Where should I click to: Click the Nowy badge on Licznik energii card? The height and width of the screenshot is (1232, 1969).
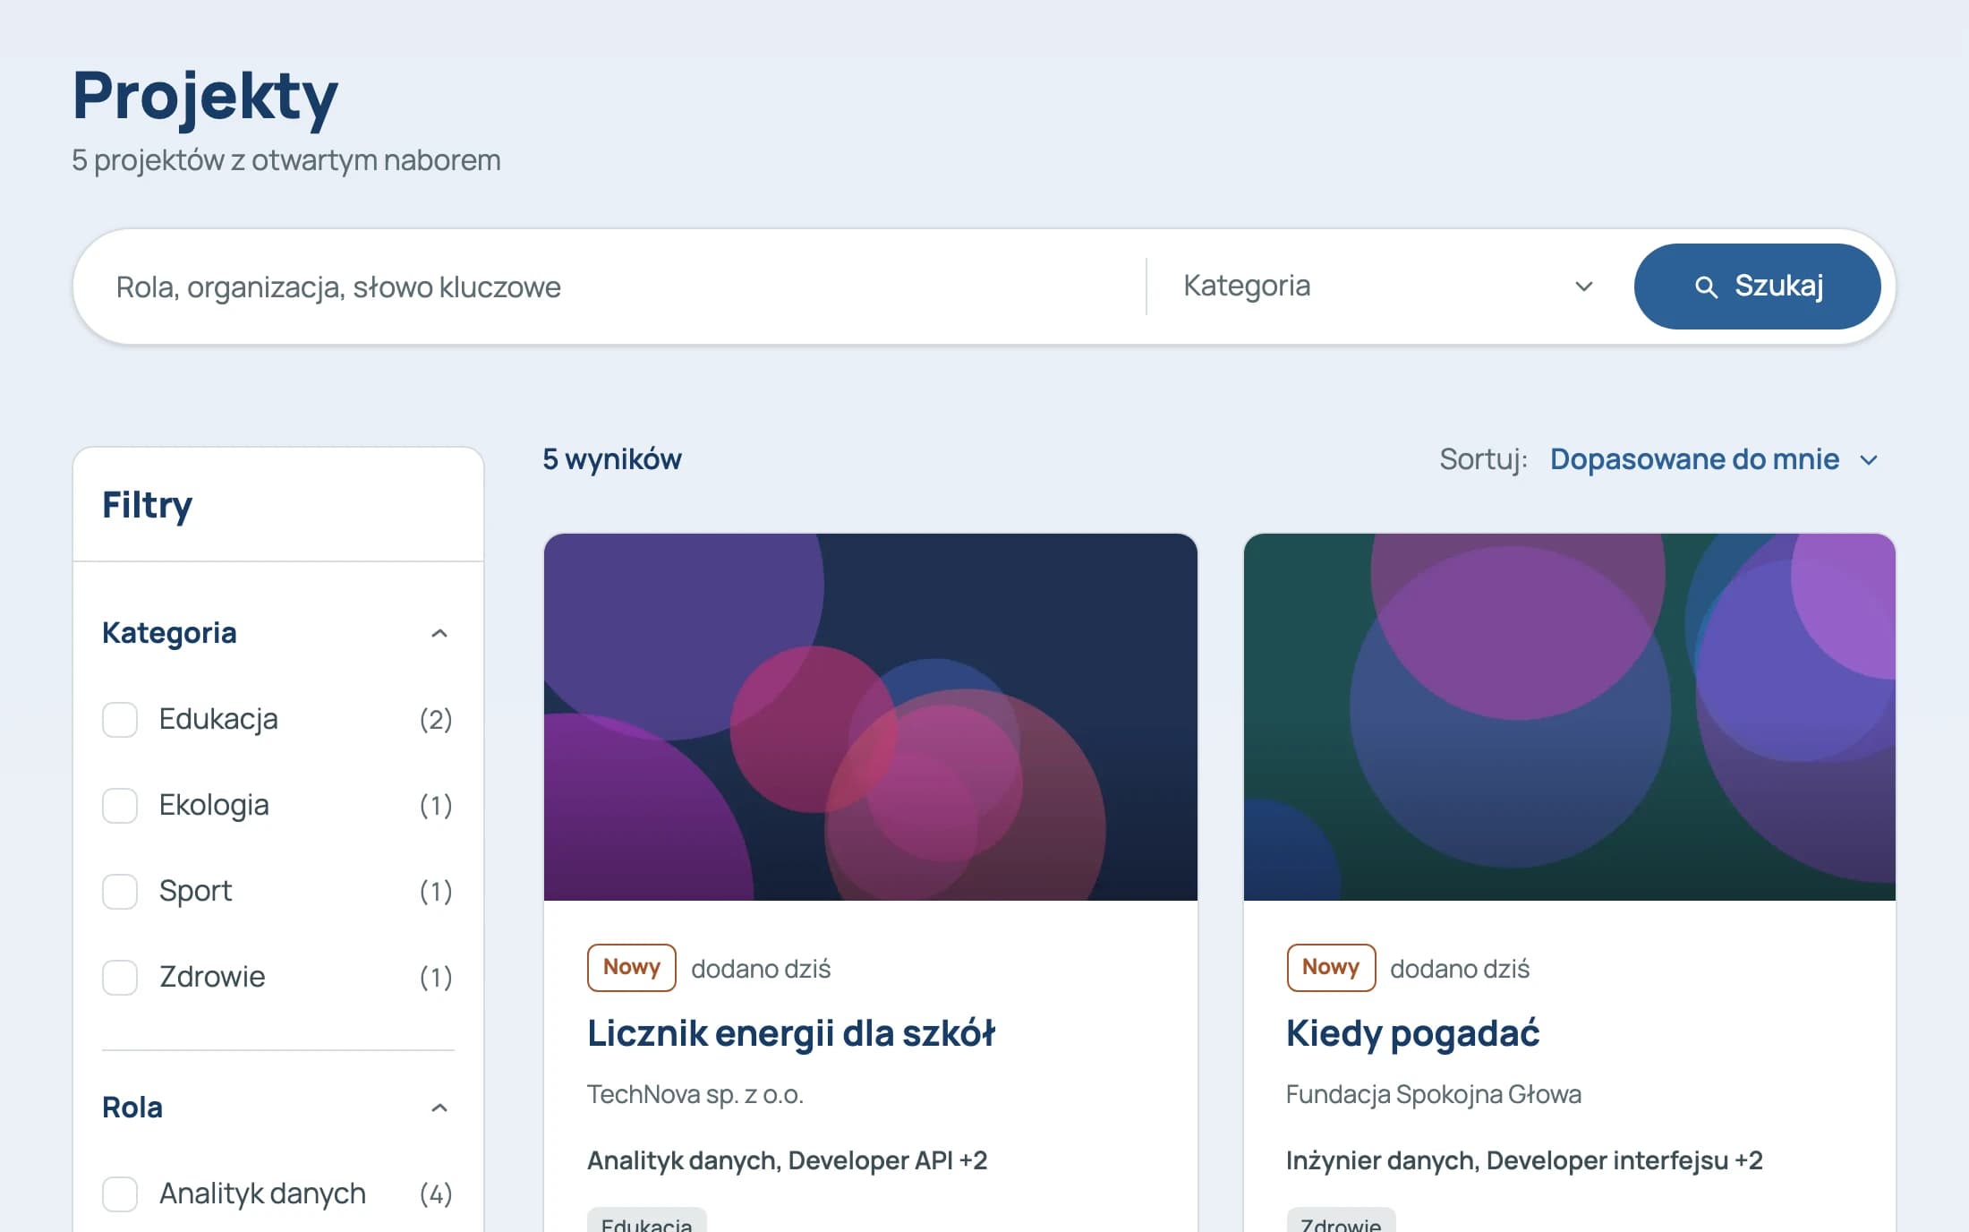coord(632,968)
